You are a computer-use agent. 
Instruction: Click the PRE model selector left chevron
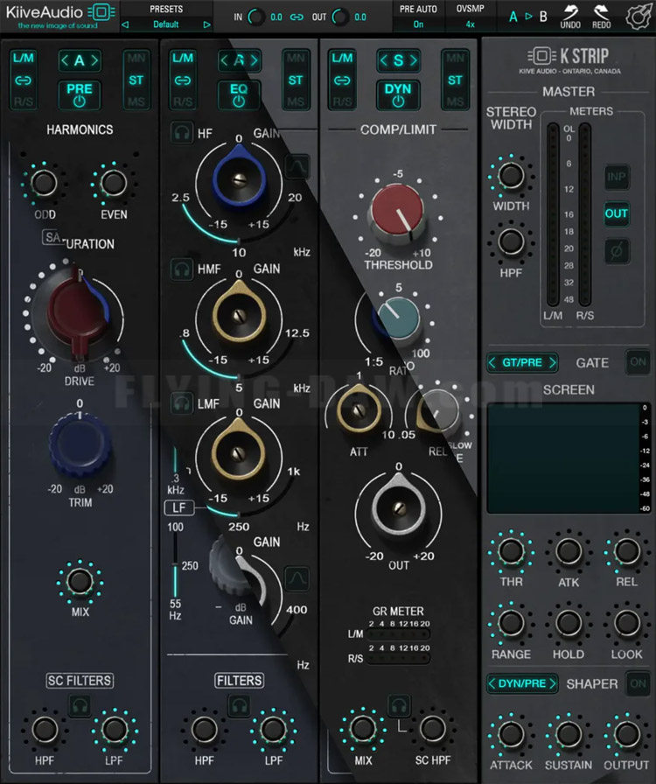click(65, 60)
